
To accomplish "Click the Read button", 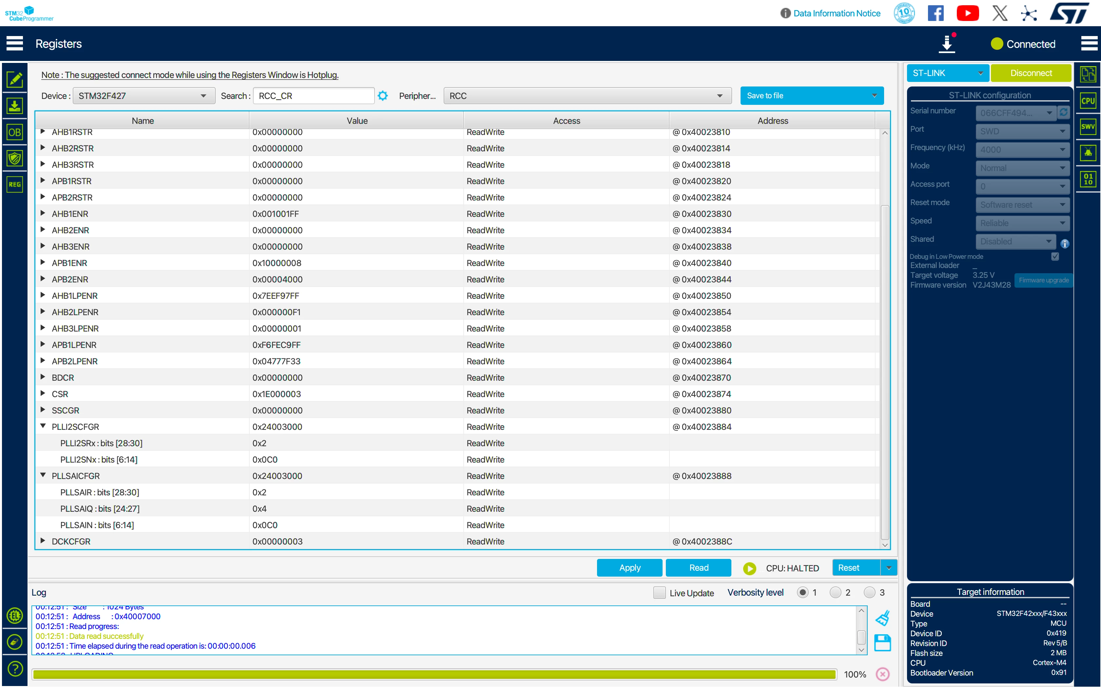I will click(x=698, y=568).
